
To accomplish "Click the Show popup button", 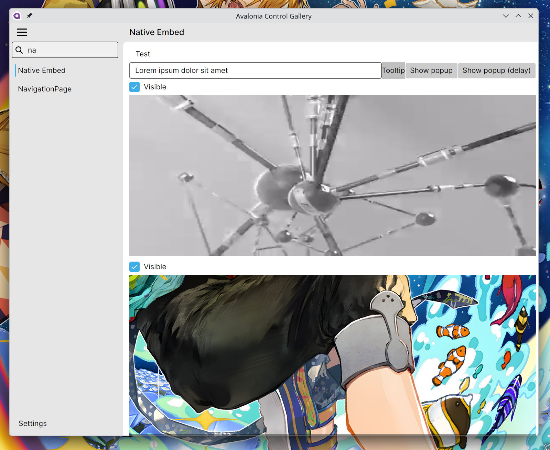I will pos(431,70).
